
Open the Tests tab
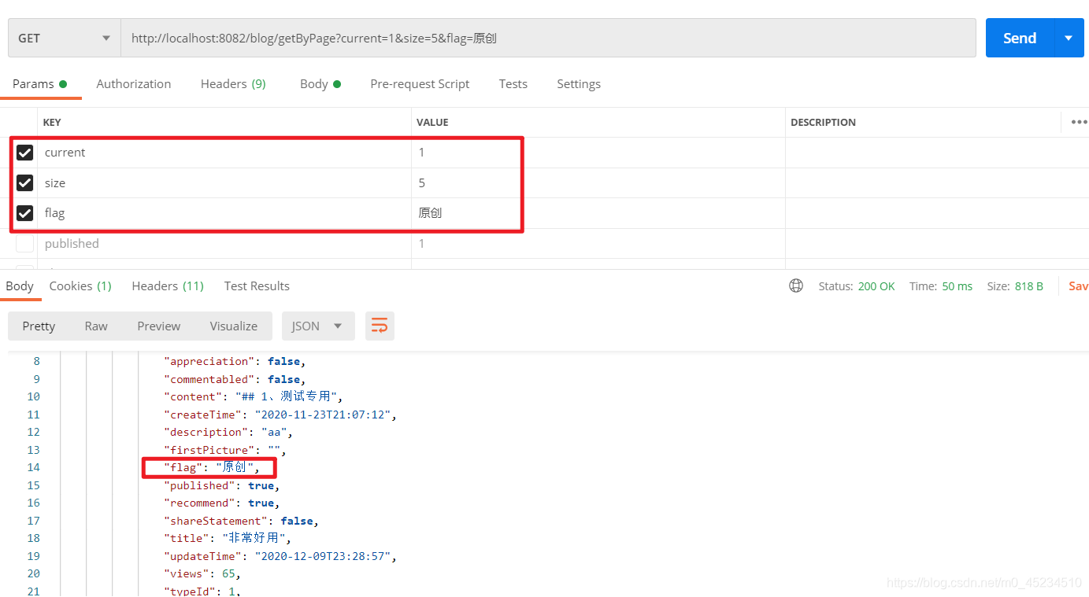click(513, 83)
